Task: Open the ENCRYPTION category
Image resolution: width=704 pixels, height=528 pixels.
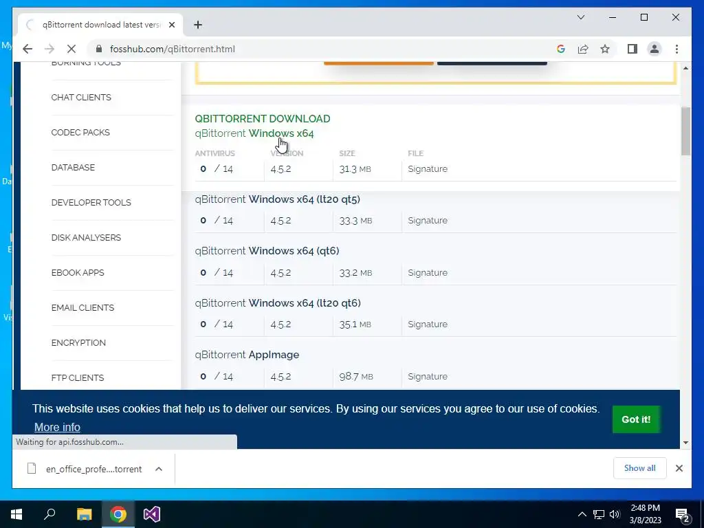Action: coord(78,342)
